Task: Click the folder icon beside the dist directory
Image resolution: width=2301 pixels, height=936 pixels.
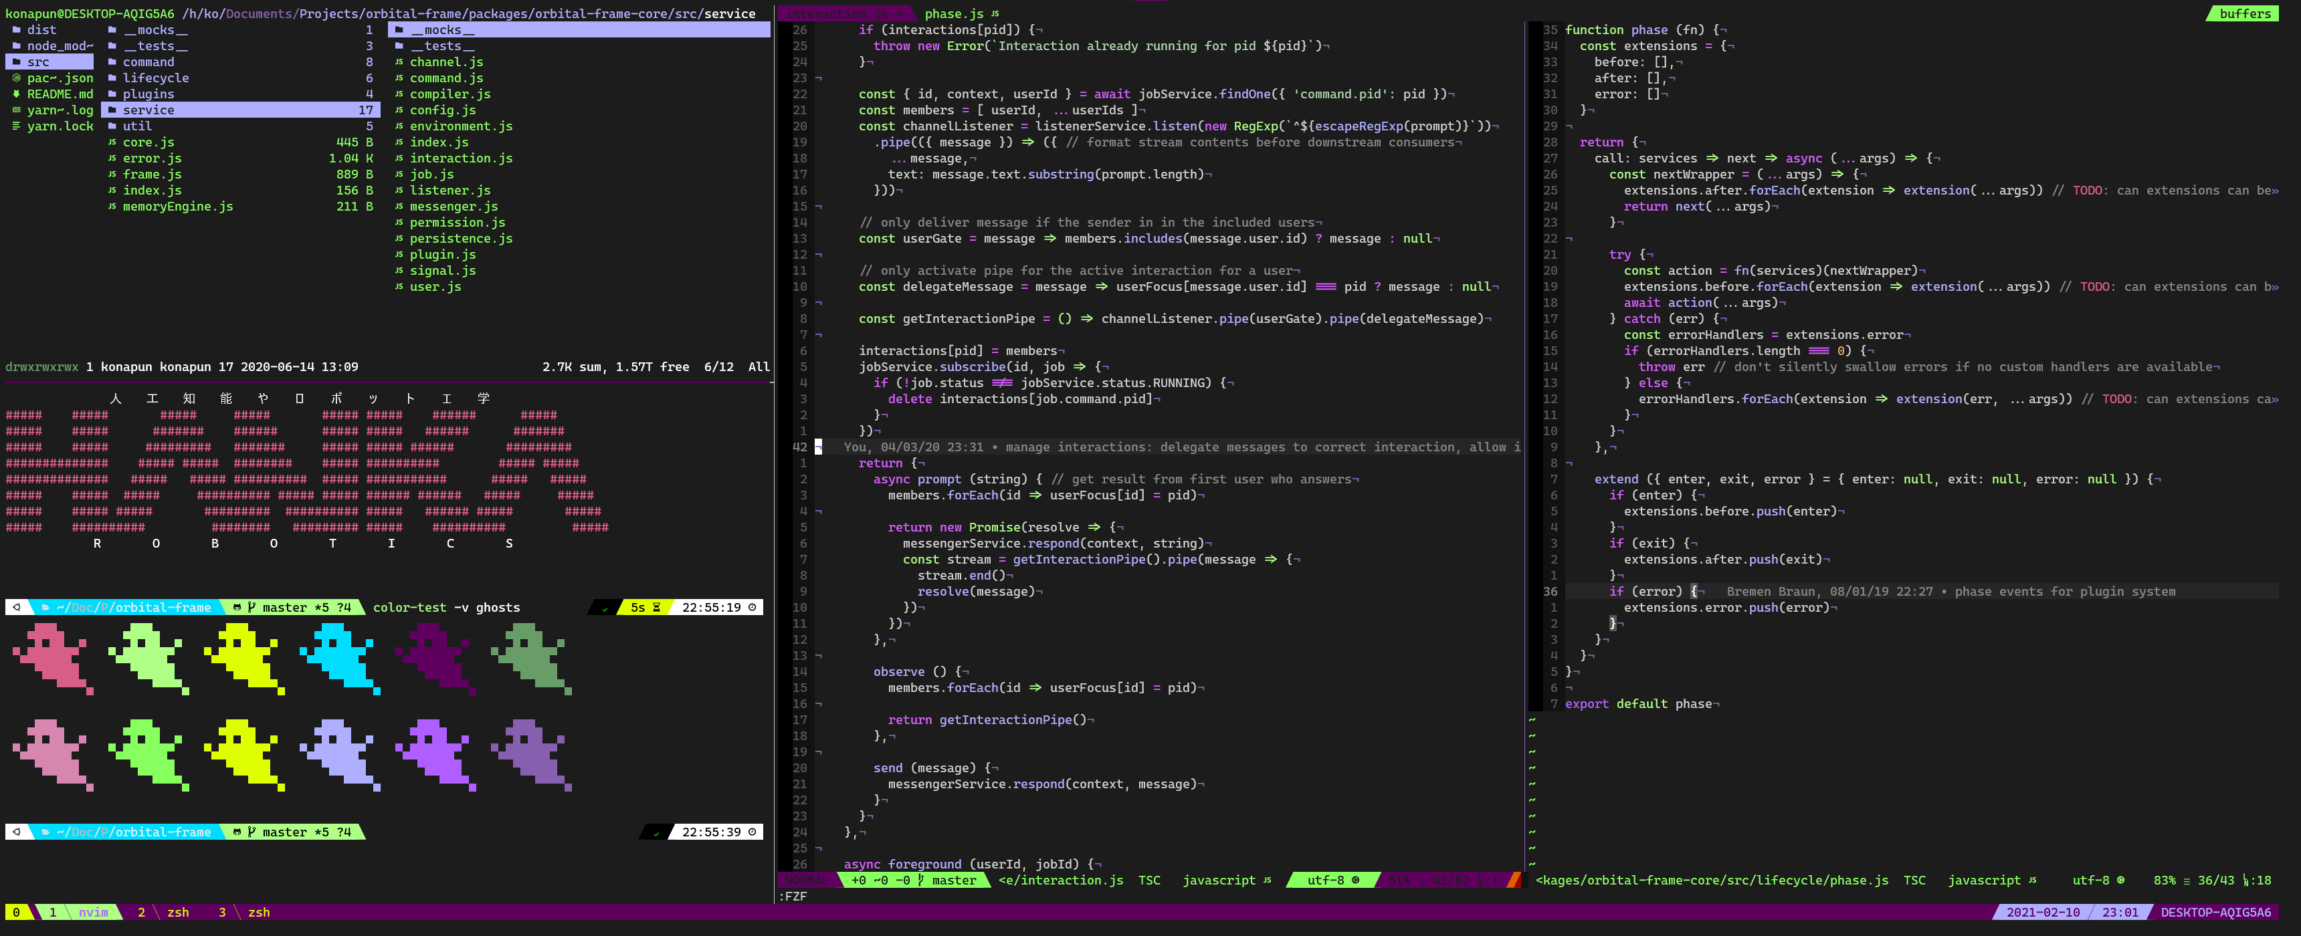Action: [16, 30]
